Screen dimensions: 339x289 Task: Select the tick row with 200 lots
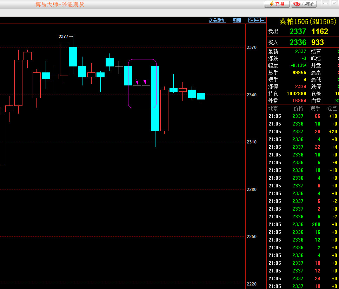click(303, 224)
